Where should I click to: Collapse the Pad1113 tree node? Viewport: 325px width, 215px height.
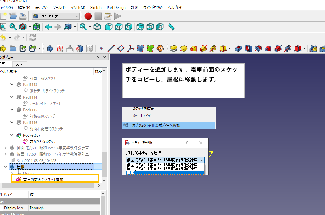point(12,84)
